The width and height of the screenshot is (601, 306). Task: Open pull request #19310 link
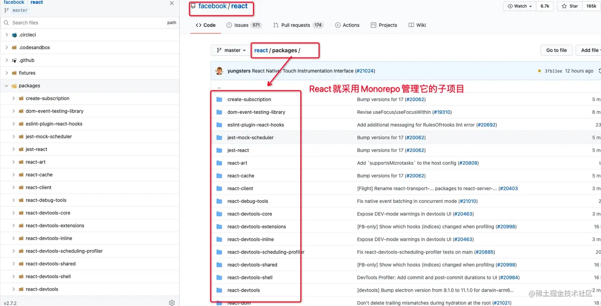click(442, 112)
